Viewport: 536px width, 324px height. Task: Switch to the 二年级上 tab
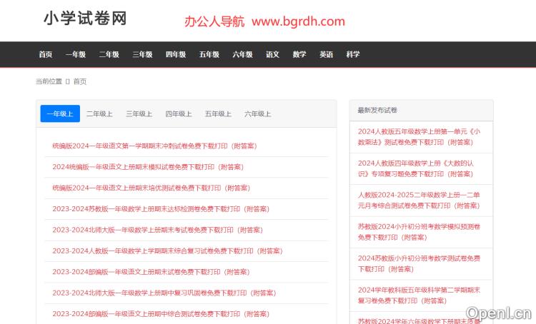pyautogui.click(x=99, y=113)
